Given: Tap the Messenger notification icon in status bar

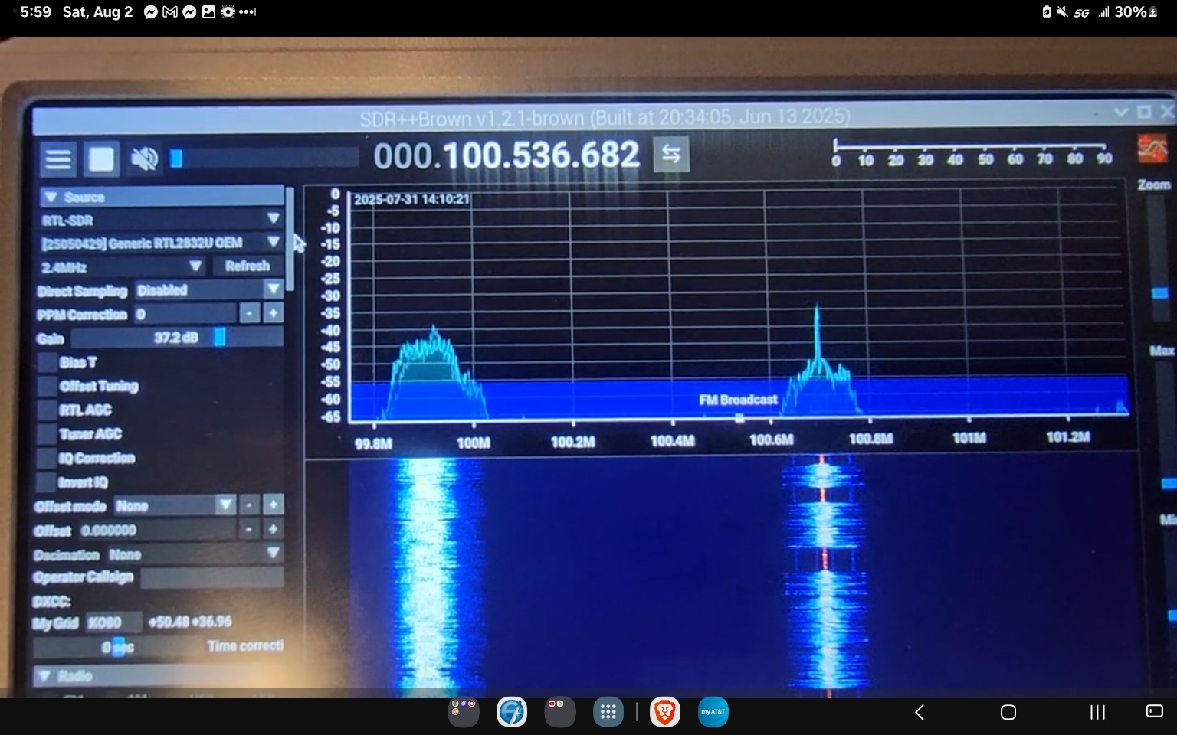Looking at the screenshot, I should point(151,12).
